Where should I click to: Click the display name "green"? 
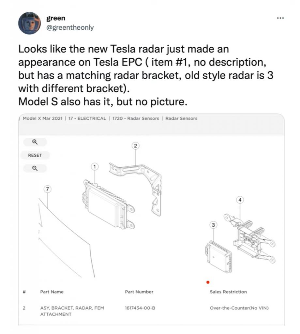pyautogui.click(x=56, y=18)
